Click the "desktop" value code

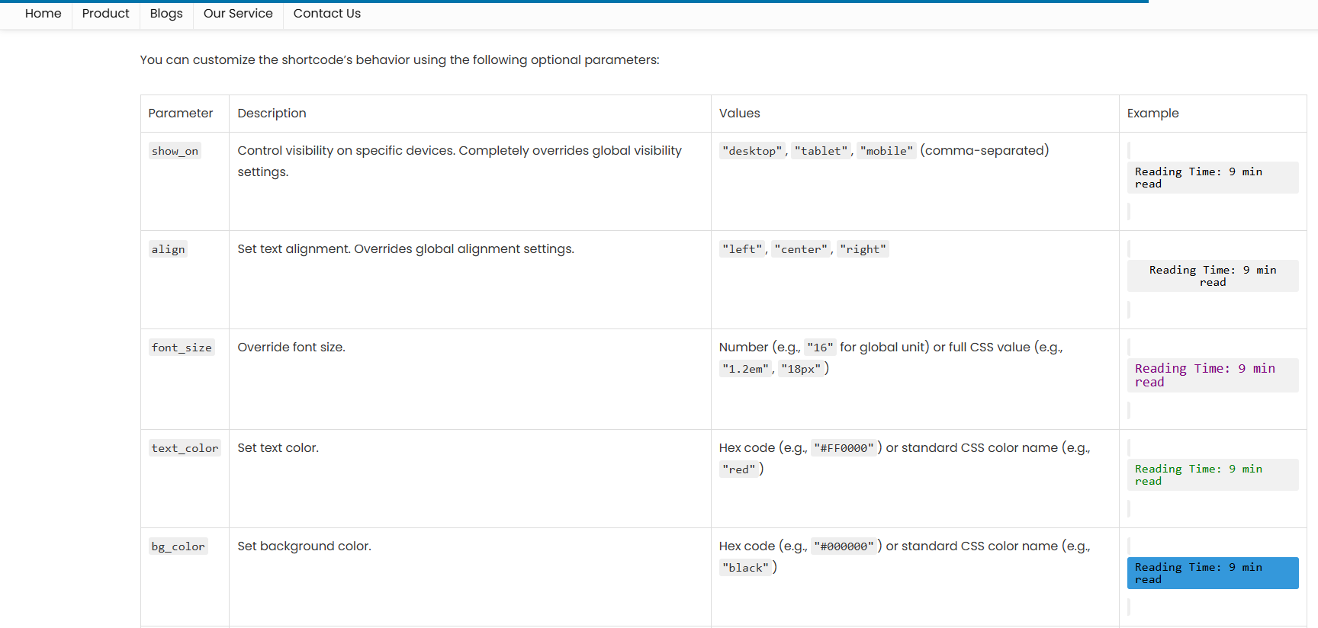coord(752,151)
